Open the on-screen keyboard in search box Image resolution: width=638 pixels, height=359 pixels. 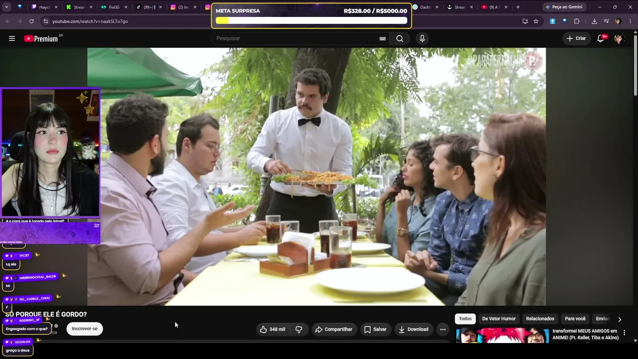[382, 38]
